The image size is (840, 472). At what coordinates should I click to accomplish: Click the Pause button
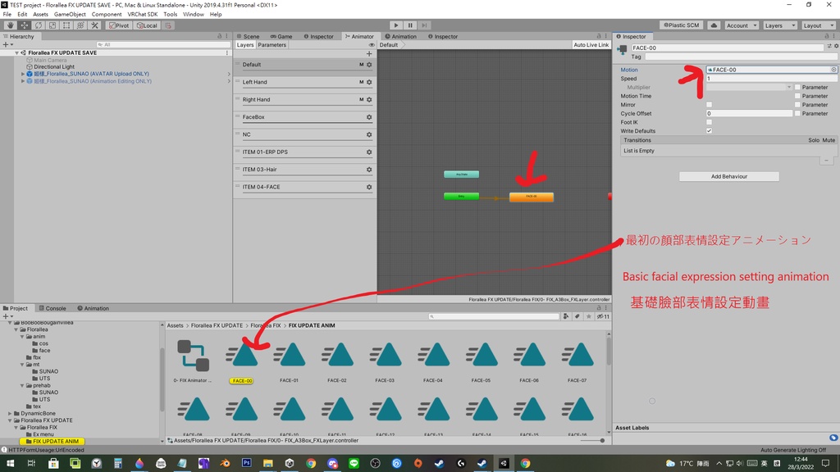(x=410, y=25)
